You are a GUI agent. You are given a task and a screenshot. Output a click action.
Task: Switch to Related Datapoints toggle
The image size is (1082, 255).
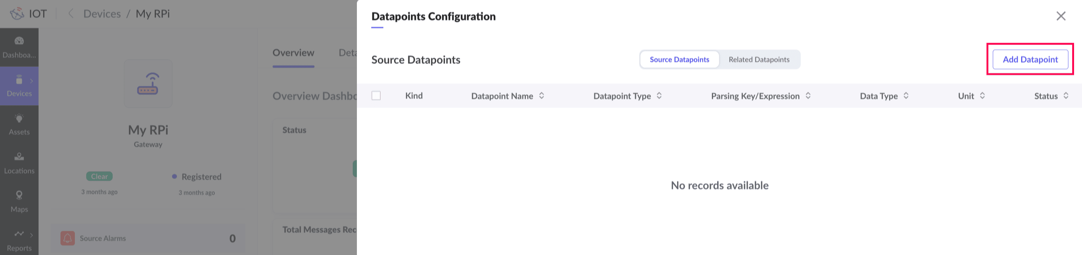759,60
